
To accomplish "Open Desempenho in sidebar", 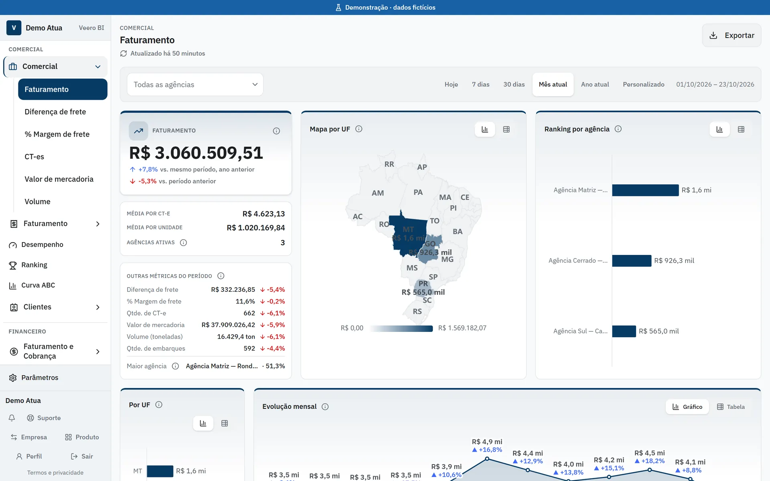I will pos(55,245).
